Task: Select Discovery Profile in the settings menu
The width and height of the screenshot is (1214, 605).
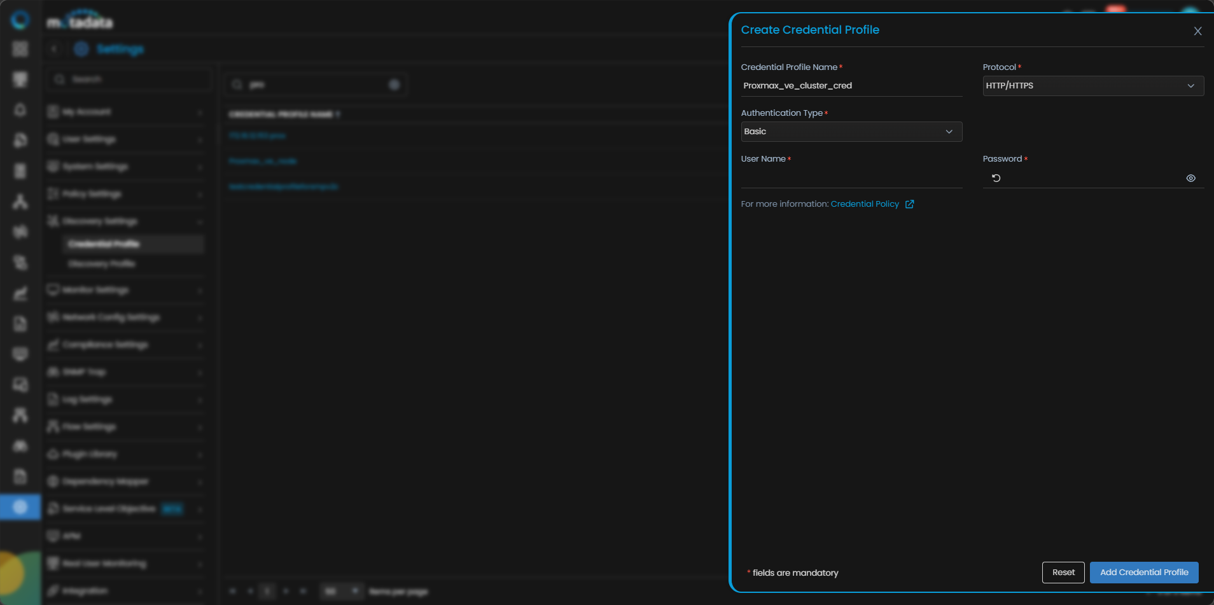Action: click(x=102, y=264)
